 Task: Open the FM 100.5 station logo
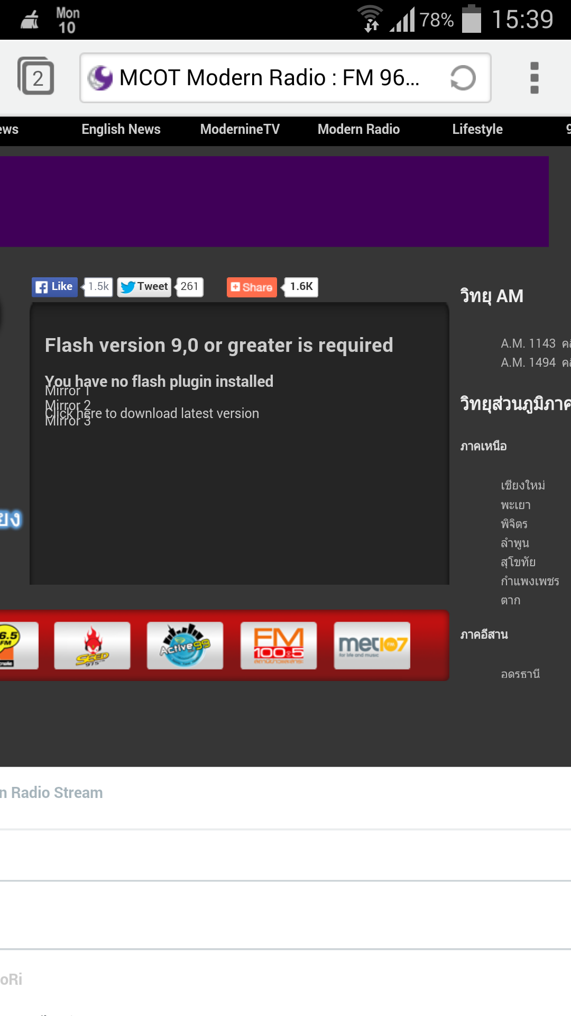click(x=279, y=646)
